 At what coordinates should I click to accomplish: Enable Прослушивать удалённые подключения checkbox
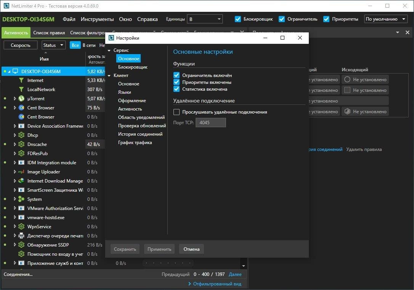(177, 112)
